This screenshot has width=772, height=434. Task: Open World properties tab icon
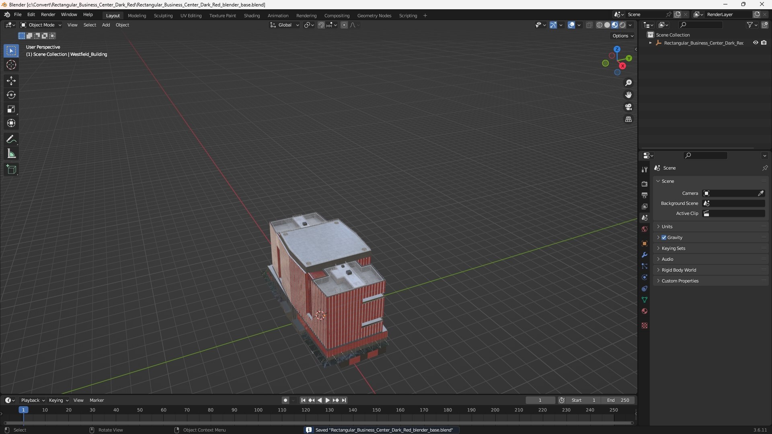coord(645,229)
